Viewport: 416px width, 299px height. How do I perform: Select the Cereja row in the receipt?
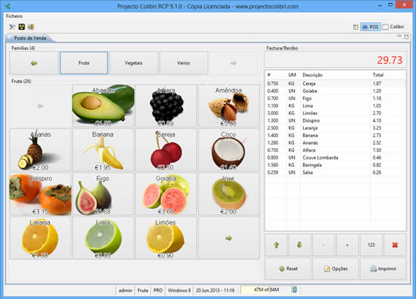point(335,84)
